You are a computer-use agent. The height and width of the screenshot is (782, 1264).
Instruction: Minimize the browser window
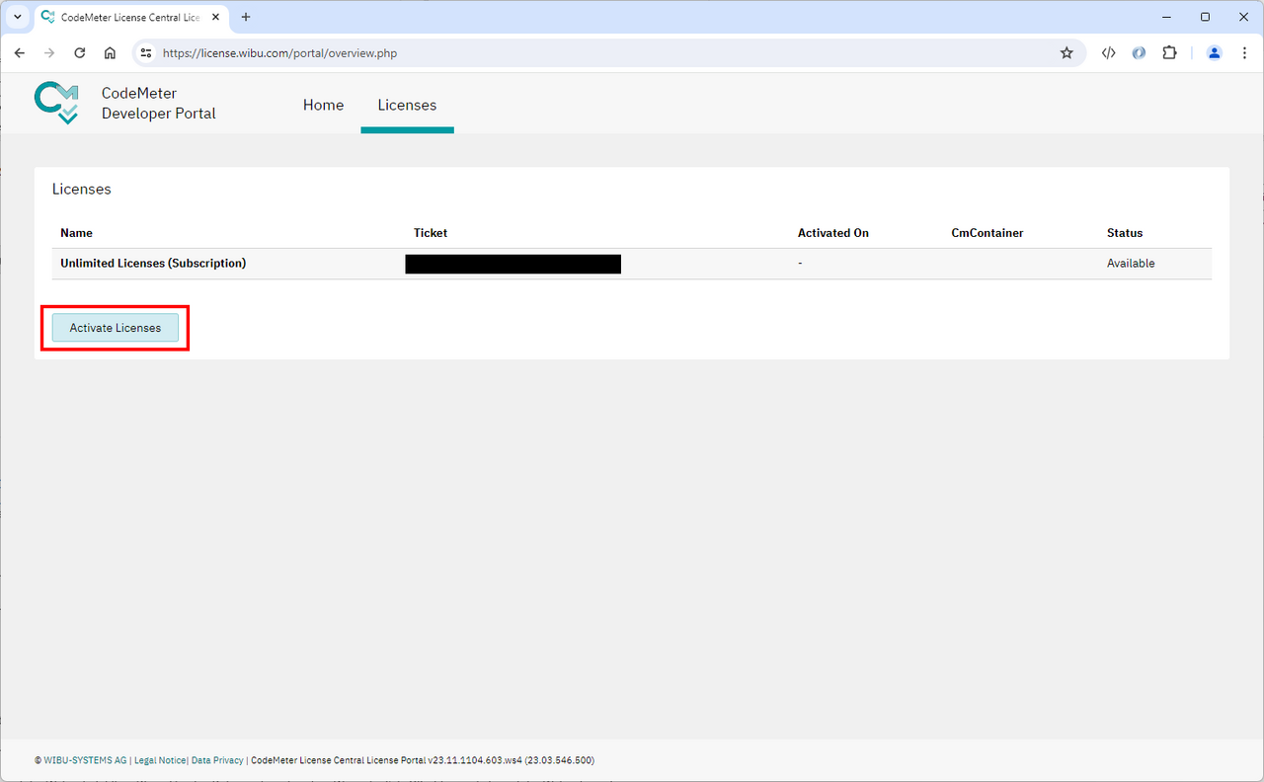1165,17
